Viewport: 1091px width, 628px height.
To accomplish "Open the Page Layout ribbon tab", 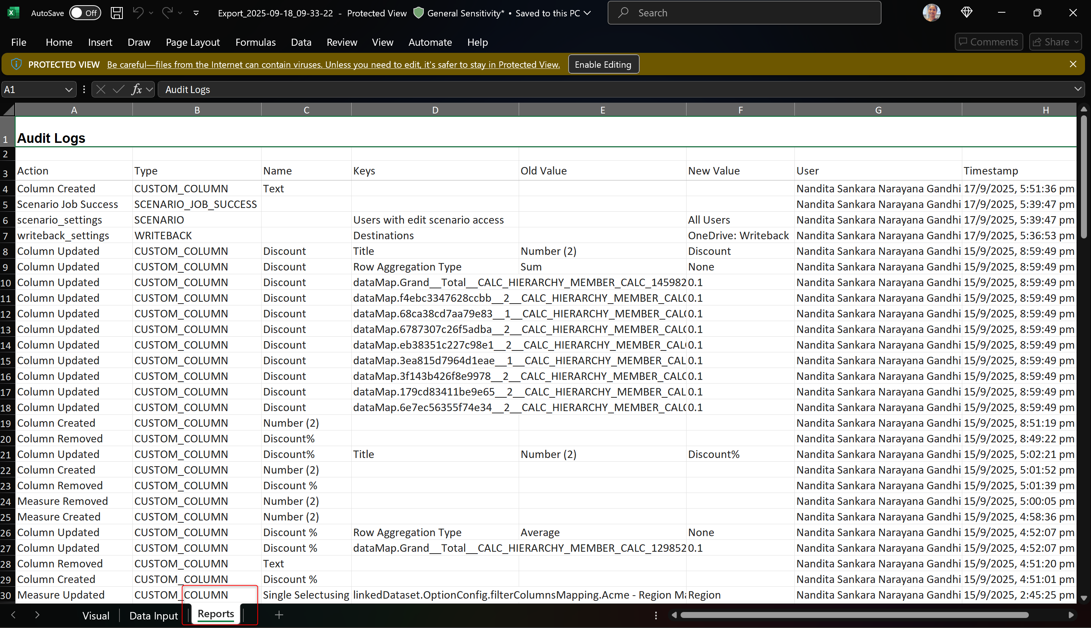I will tap(193, 42).
